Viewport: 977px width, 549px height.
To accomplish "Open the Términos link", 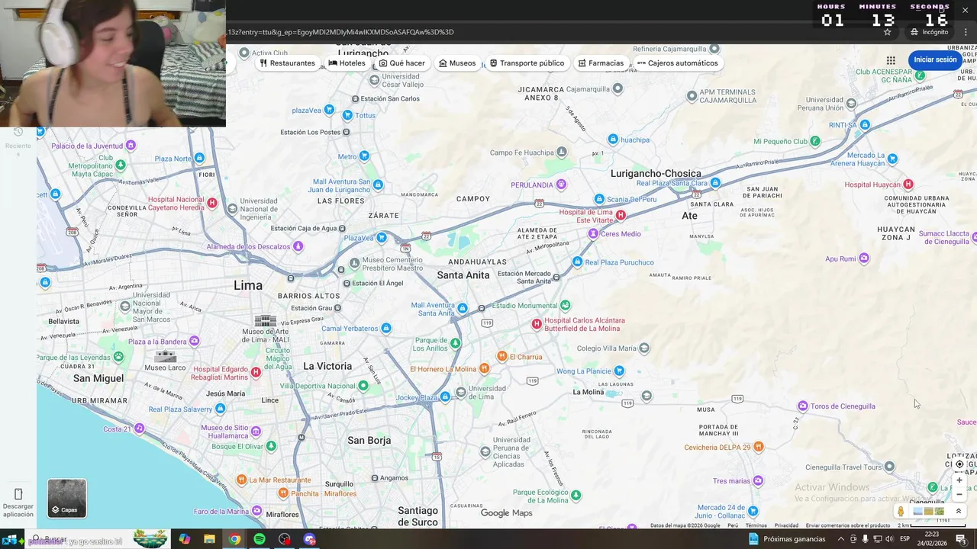I will [x=756, y=525].
